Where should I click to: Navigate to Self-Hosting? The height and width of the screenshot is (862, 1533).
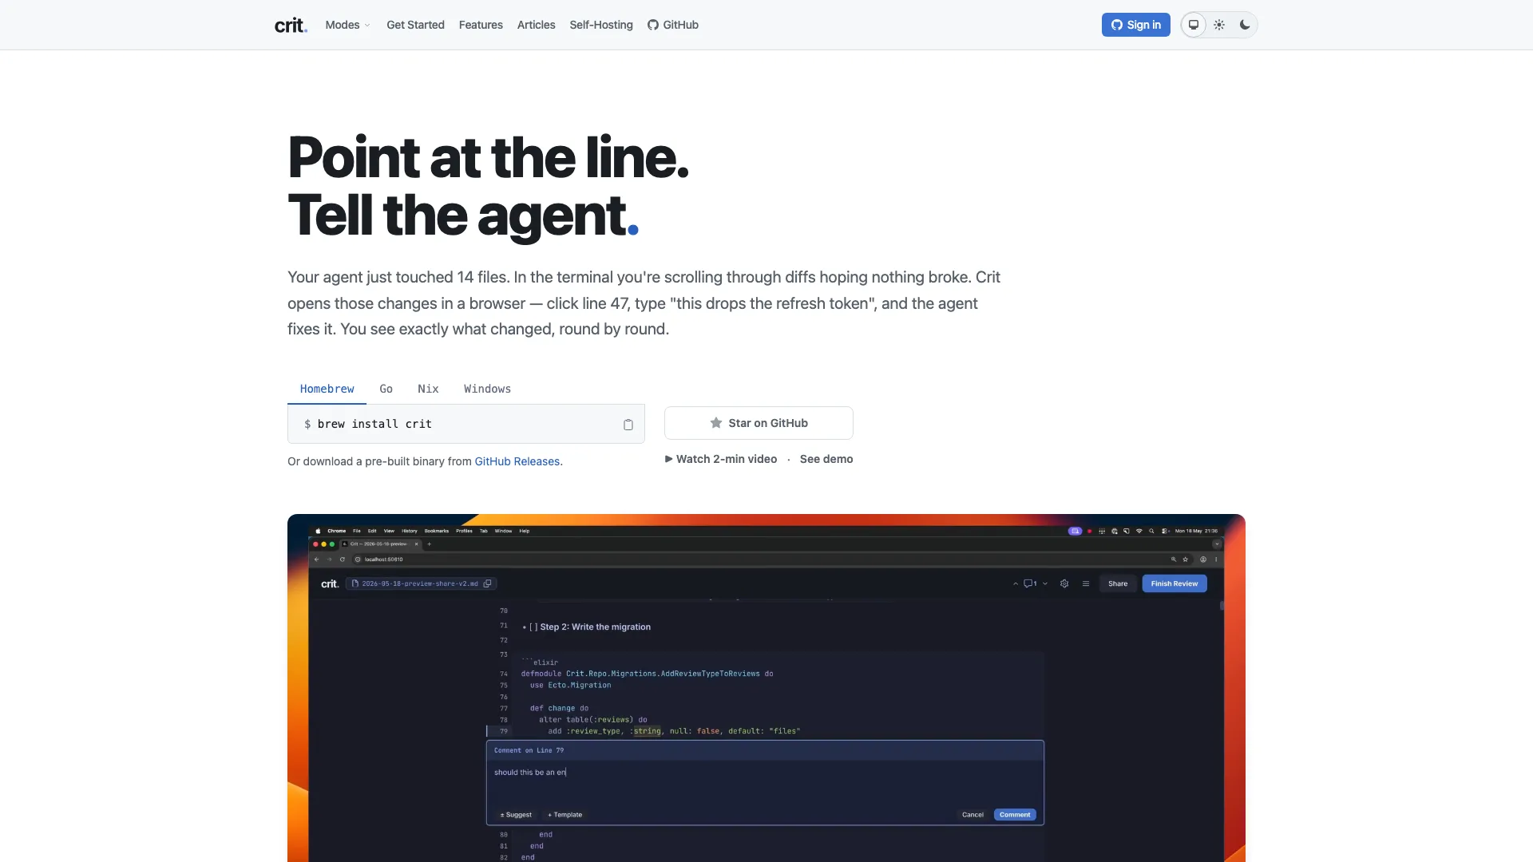click(x=601, y=25)
